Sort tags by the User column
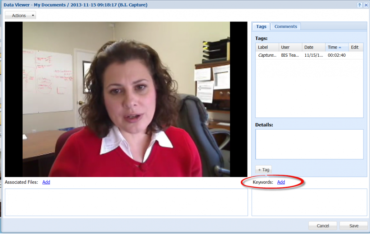Image resolution: width=370 pixels, height=234 pixels. pos(285,47)
